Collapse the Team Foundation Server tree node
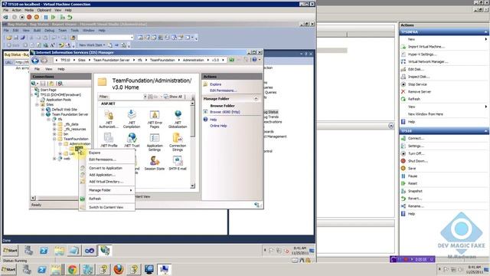 43,114
